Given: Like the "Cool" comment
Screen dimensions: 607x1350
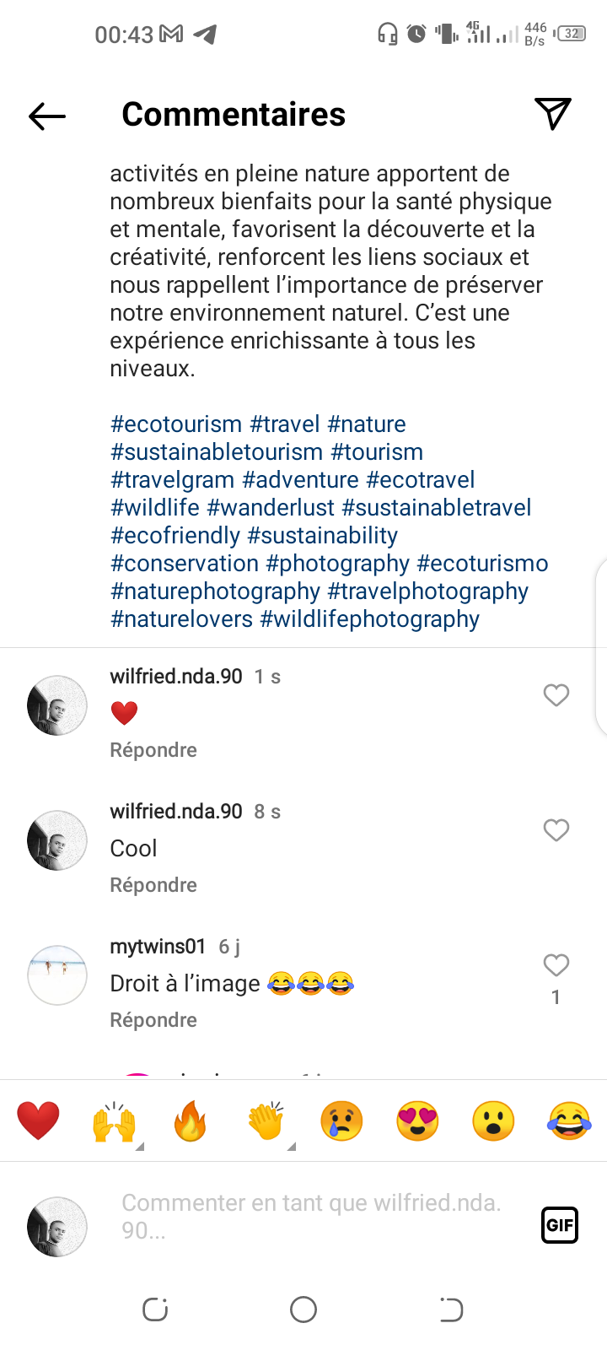Looking at the screenshot, I should 556,830.
